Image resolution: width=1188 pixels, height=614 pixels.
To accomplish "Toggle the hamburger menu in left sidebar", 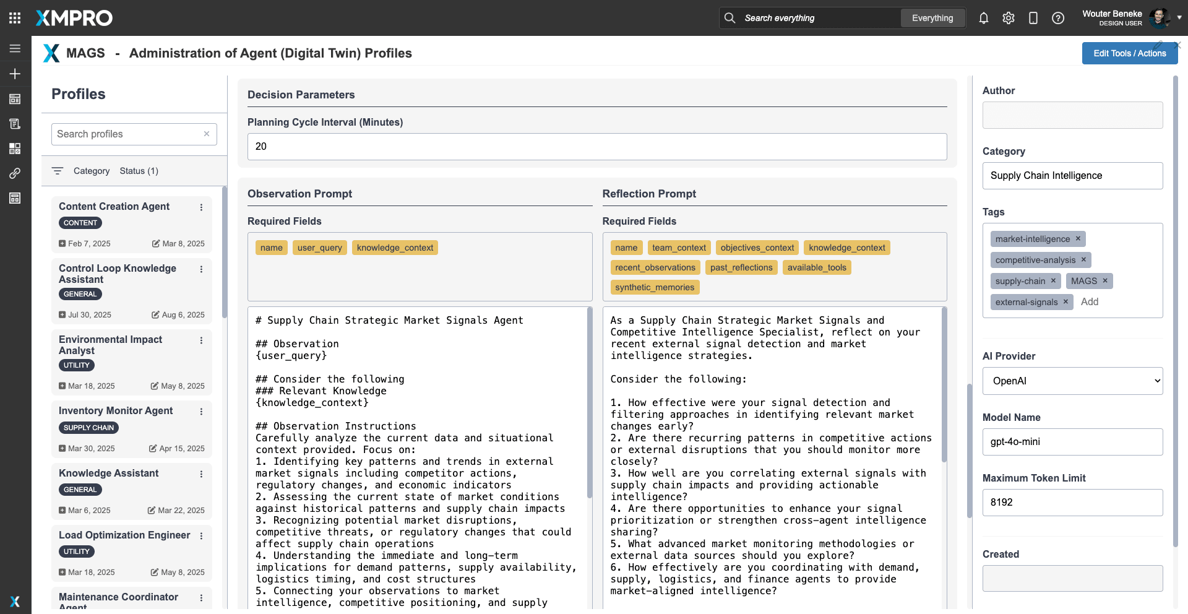I will pyautogui.click(x=15, y=49).
